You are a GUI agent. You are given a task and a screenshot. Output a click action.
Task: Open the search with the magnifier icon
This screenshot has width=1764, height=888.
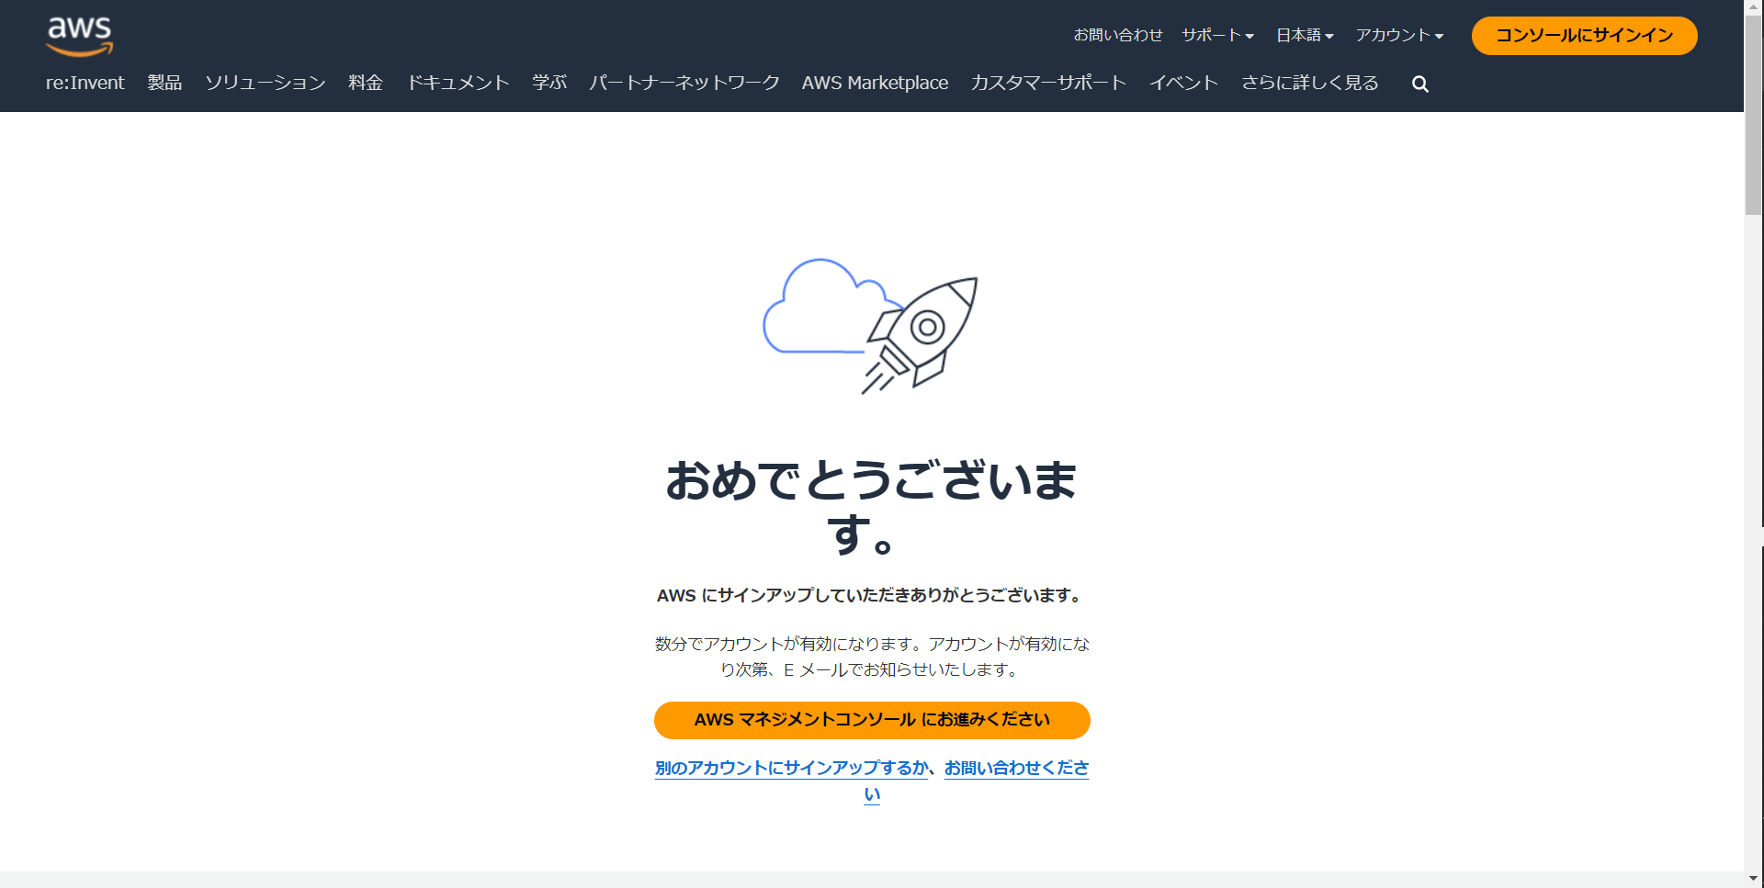point(1419,83)
